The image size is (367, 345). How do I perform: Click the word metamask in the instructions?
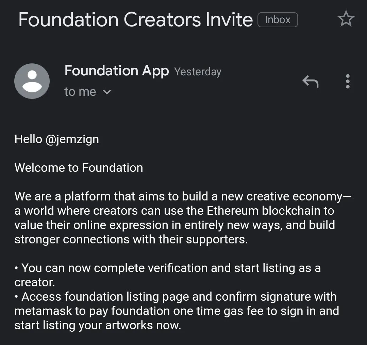point(43,311)
